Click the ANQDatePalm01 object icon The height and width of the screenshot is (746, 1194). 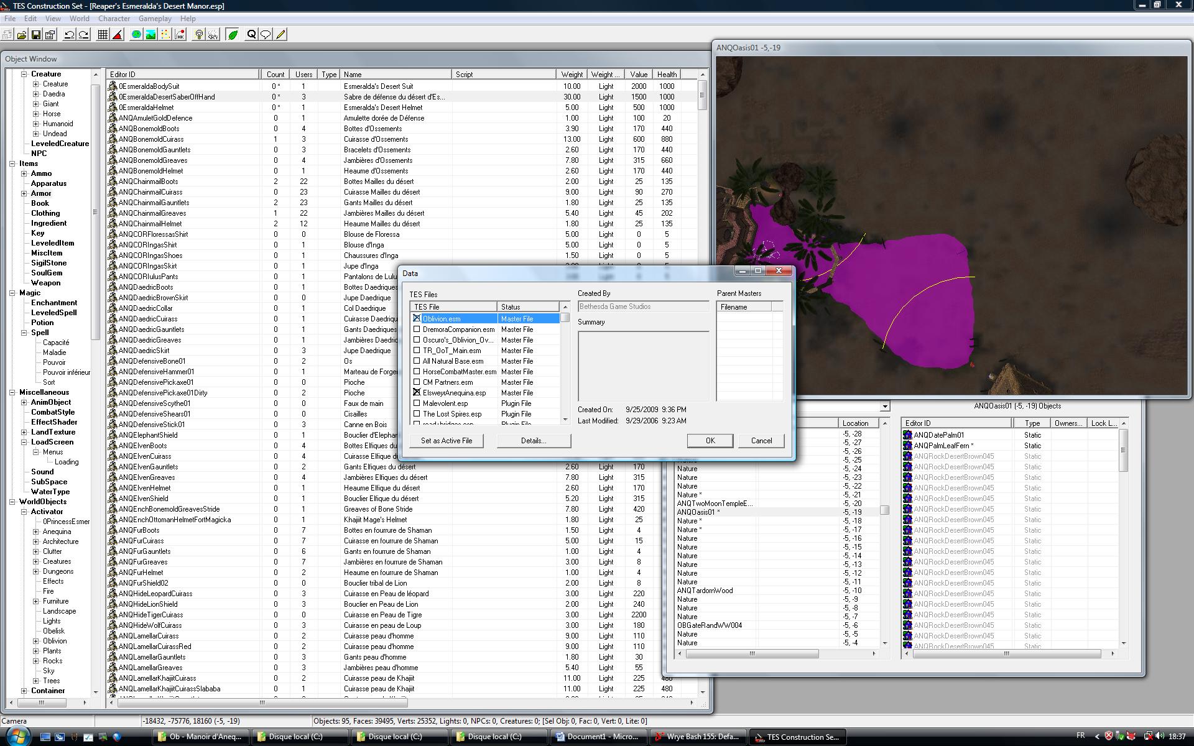coord(907,435)
